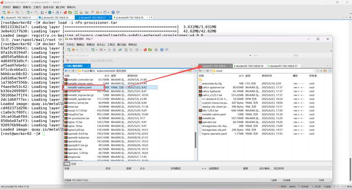Sort remote files by 所有者 column header
Image resolution: width=352 pixels, height=190 pixels.
pos(313,76)
